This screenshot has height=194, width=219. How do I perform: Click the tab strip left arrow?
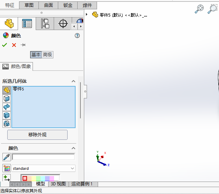(74, 27)
